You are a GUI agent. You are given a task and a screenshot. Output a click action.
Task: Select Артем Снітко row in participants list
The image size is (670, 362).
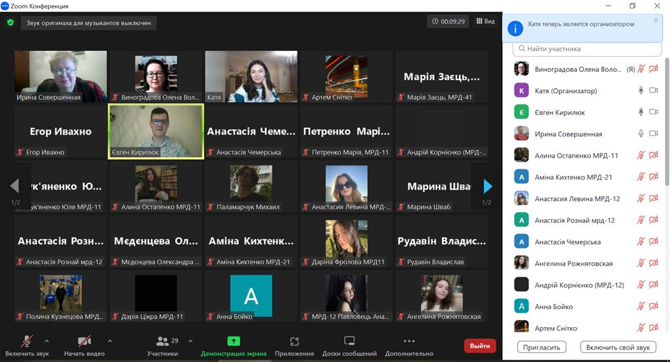587,328
